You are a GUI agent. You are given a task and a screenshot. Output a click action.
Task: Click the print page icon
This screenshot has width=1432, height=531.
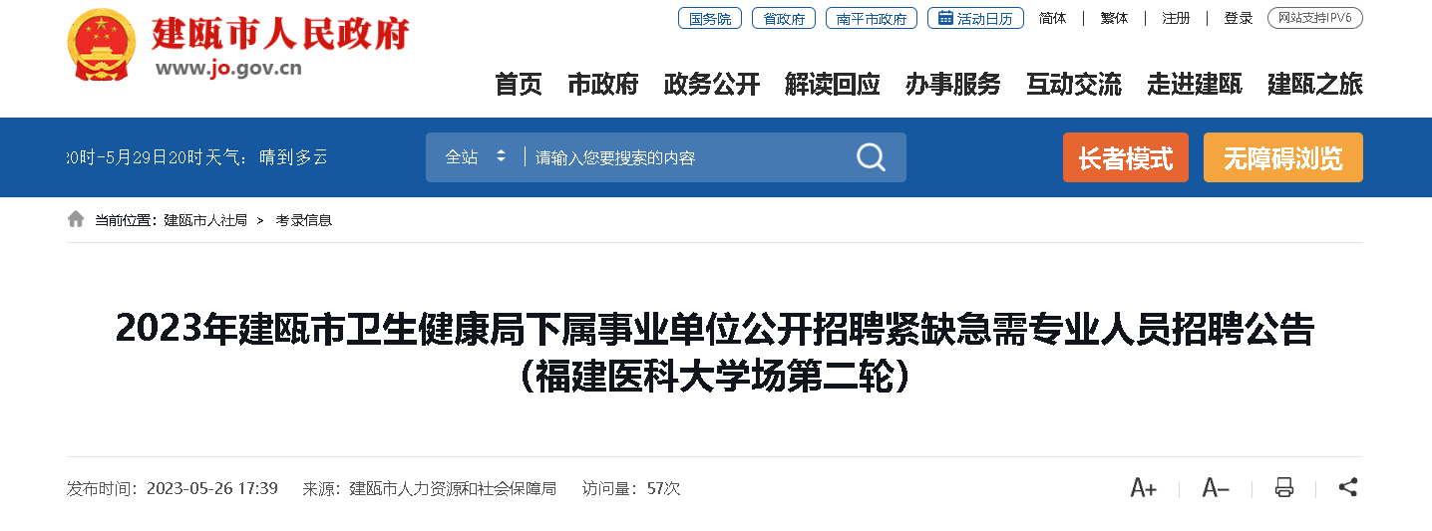(x=1284, y=488)
